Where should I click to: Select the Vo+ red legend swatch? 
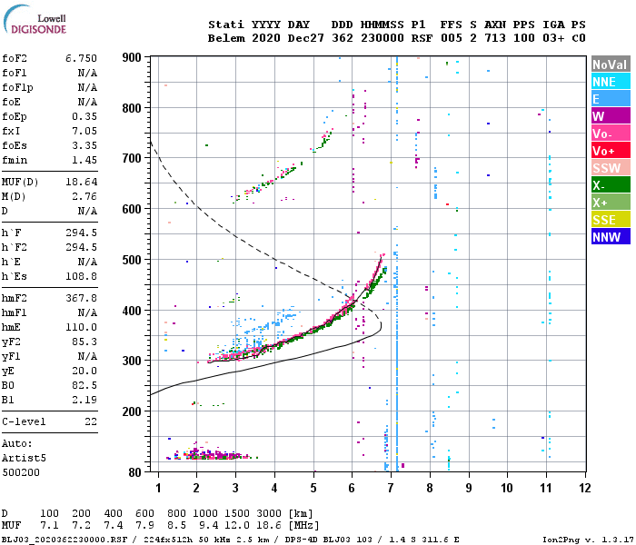tap(611, 151)
